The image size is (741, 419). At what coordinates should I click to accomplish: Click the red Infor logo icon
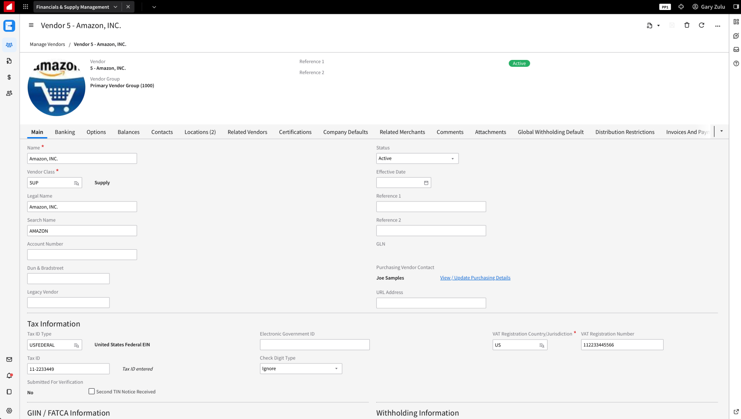tap(9, 7)
